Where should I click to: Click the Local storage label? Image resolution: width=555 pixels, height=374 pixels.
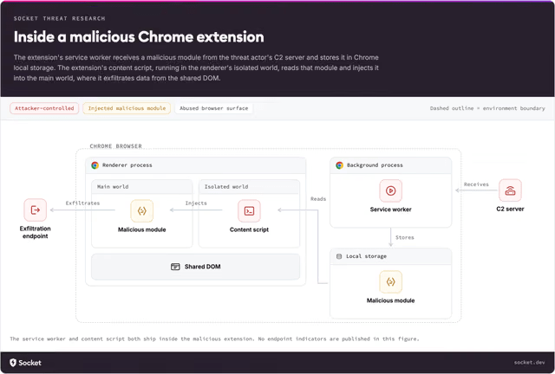click(x=366, y=256)
